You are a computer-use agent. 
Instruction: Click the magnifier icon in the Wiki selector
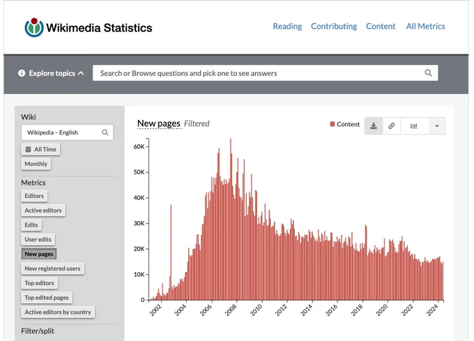point(105,132)
